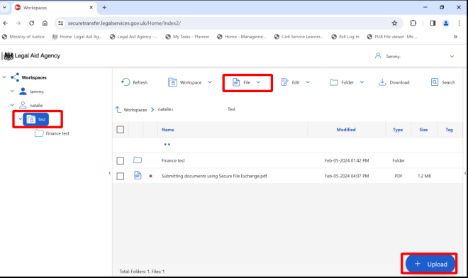This screenshot has height=278, width=468.
Task: Show more bookmarks overflow chevron
Action: [455, 37]
